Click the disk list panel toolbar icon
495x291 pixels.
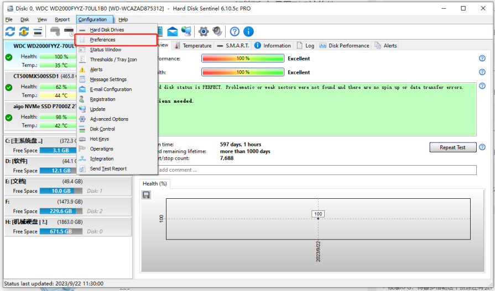[38, 31]
